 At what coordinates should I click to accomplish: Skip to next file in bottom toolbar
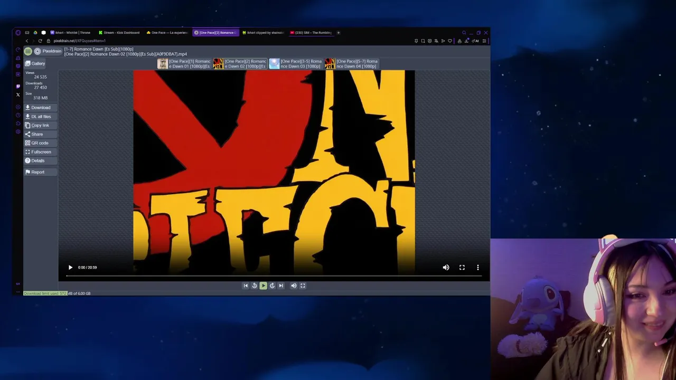click(x=281, y=286)
